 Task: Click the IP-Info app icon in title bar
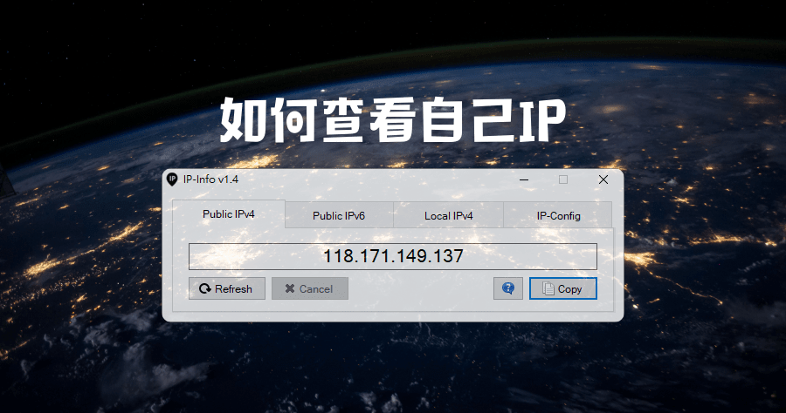point(172,179)
